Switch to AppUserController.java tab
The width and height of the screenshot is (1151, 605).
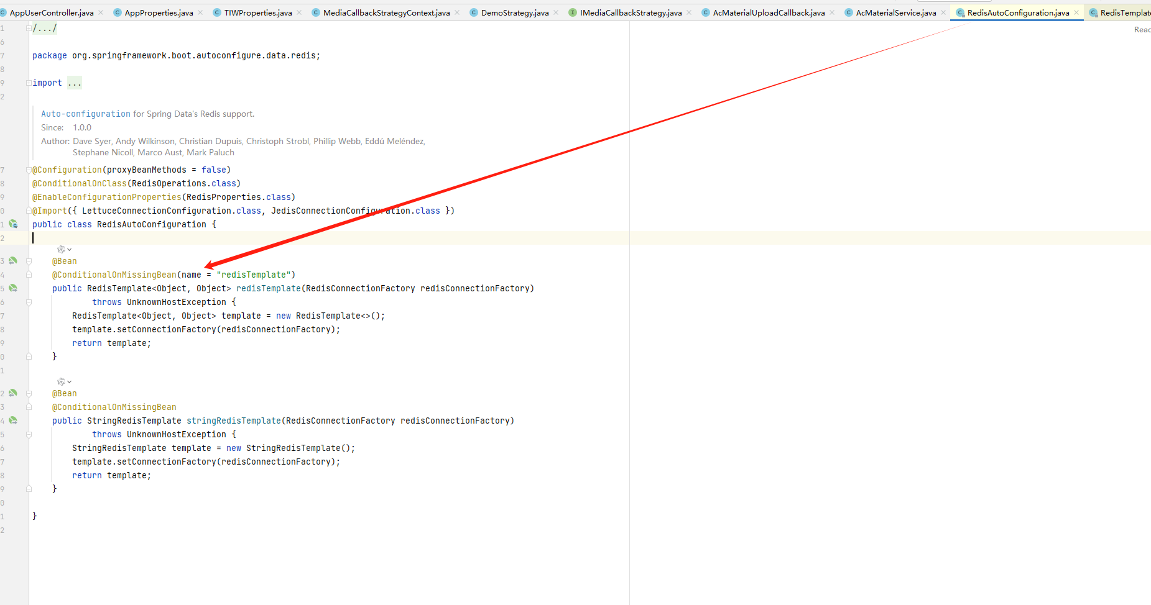click(52, 12)
